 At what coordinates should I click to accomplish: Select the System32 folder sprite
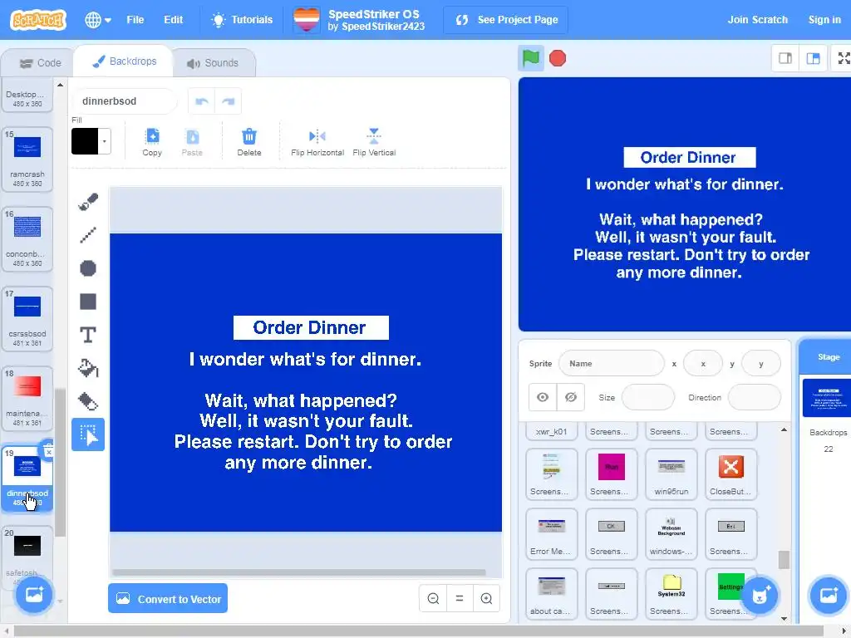[671, 593]
